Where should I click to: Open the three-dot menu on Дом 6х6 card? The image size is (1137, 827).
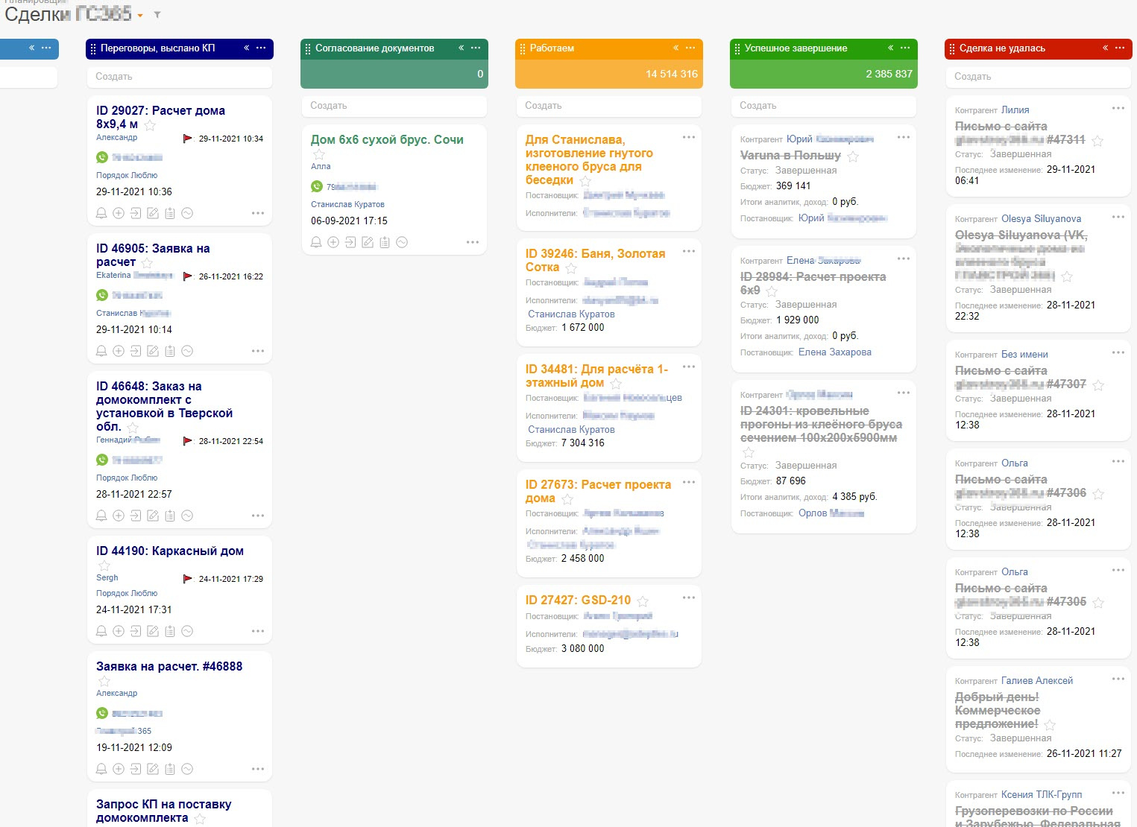[x=473, y=242]
